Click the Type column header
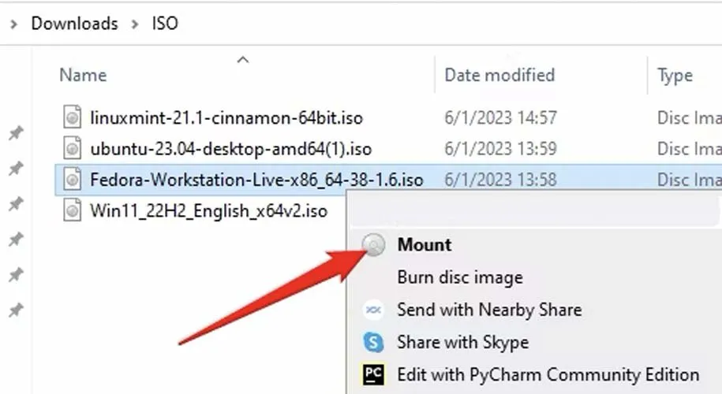Image resolution: width=722 pixels, height=394 pixels. 675,76
